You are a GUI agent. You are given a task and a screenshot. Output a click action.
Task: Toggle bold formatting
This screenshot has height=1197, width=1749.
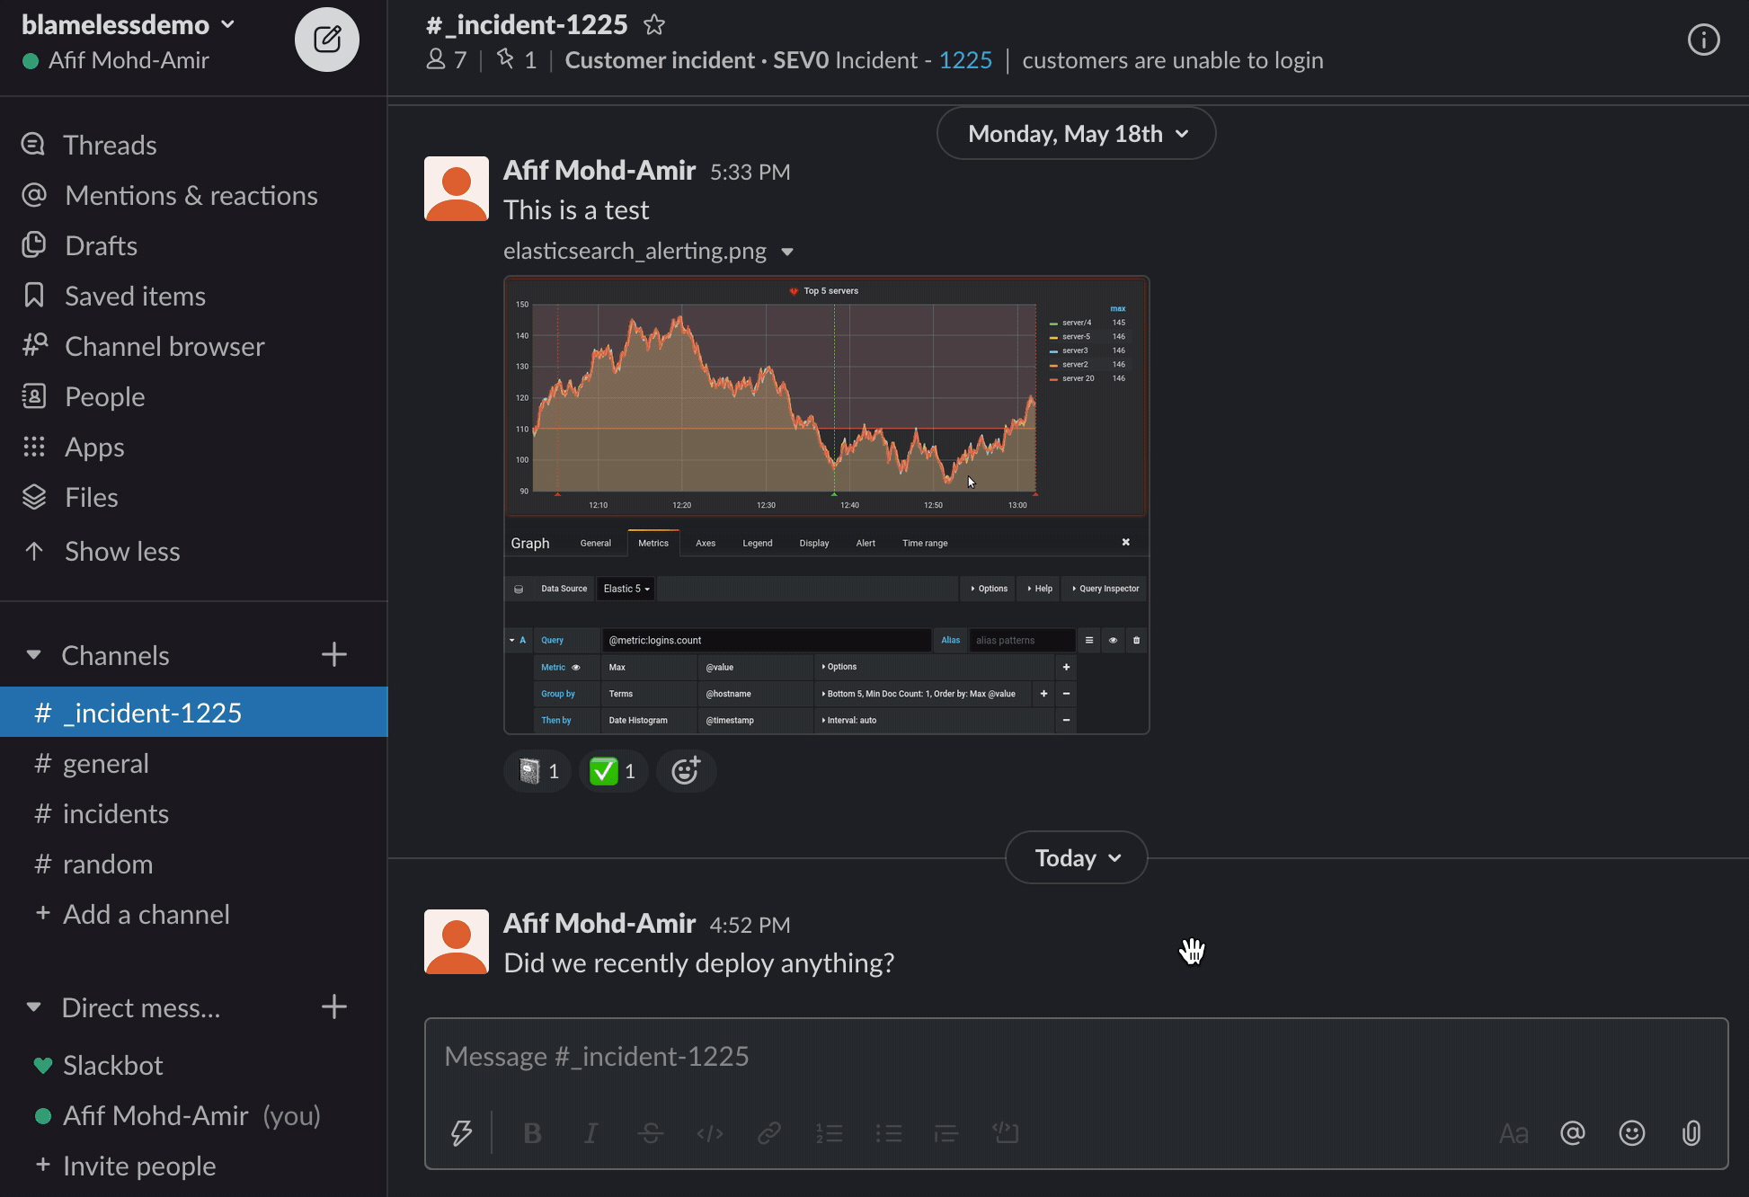[532, 1133]
